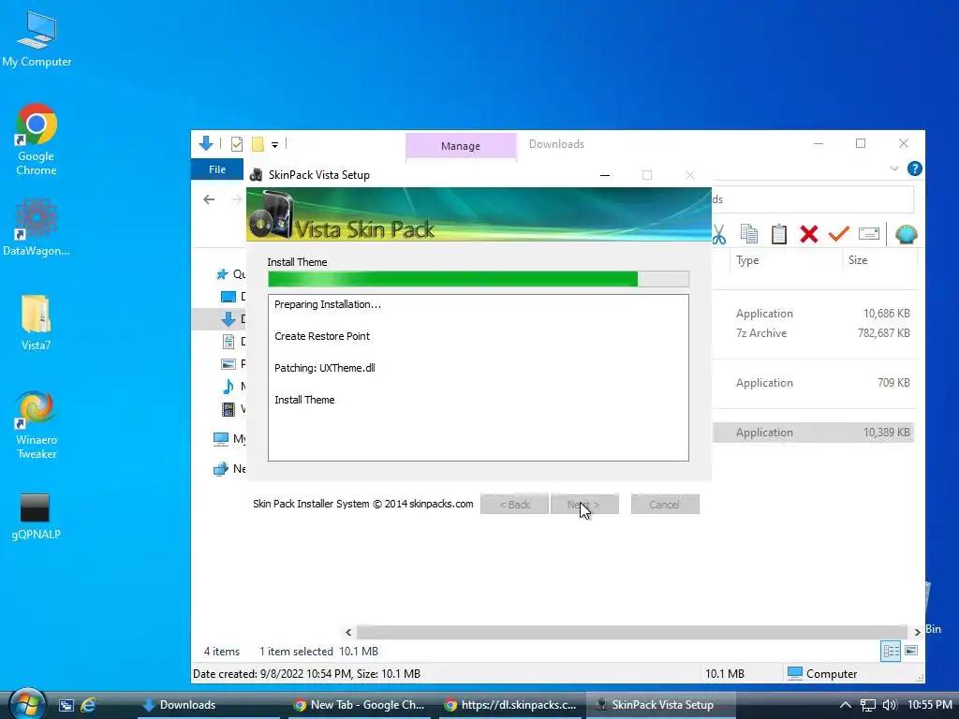Open the File tab in Explorer
Screen dimensions: 959x719
click(x=217, y=169)
